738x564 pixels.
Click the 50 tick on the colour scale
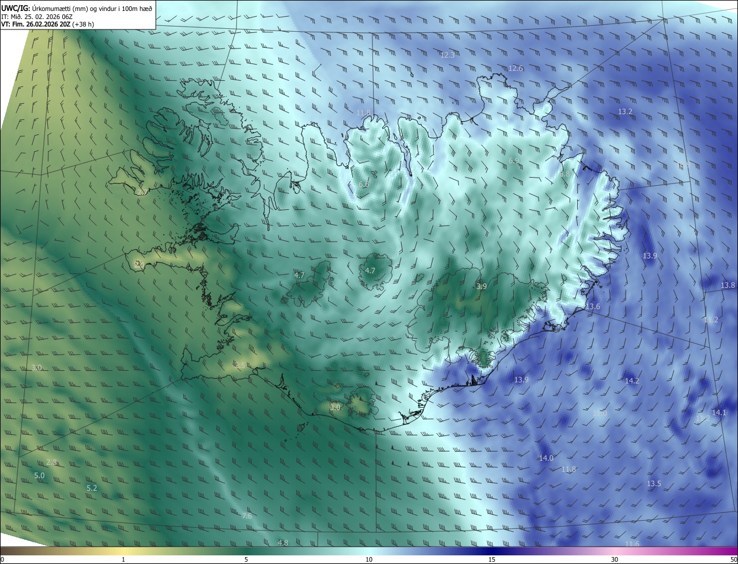(733, 560)
